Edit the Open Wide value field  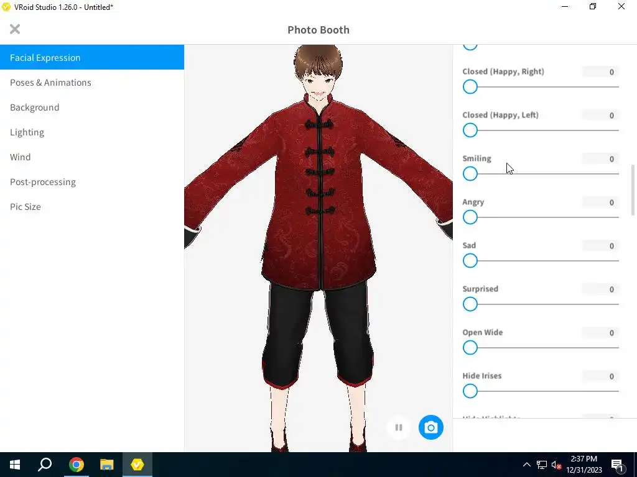point(600,333)
